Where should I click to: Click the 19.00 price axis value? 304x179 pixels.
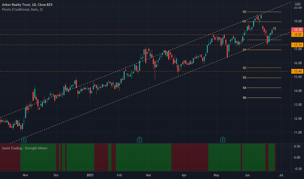pos(298,21)
